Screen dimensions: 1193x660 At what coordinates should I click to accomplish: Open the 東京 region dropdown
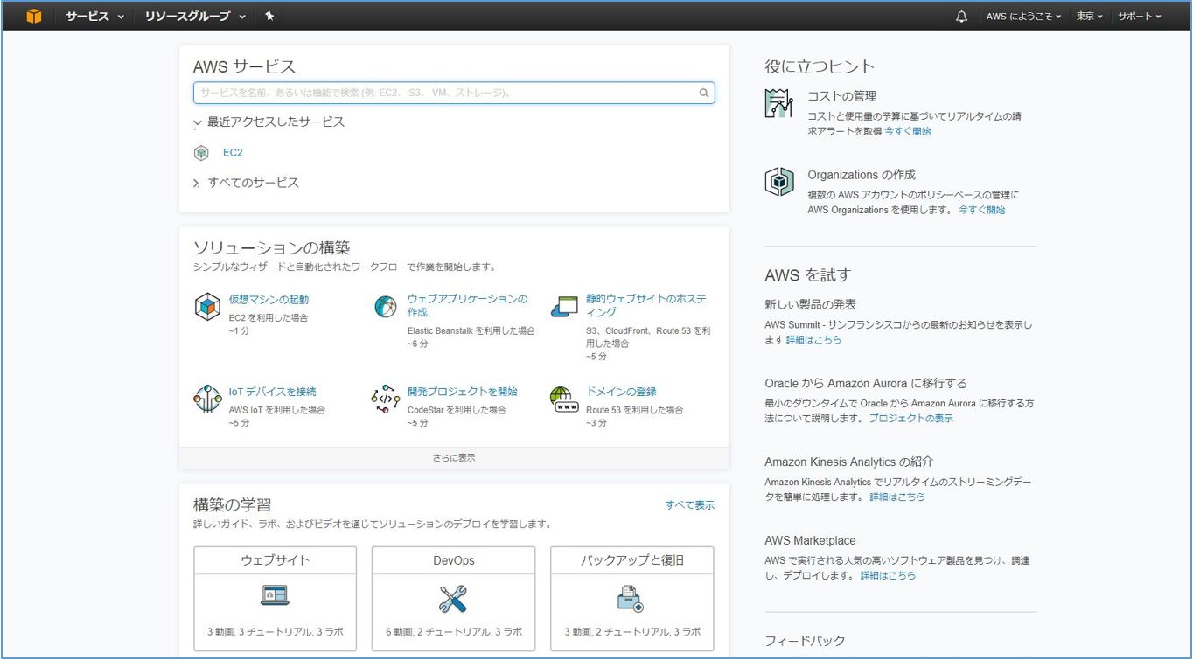[x=1089, y=17]
